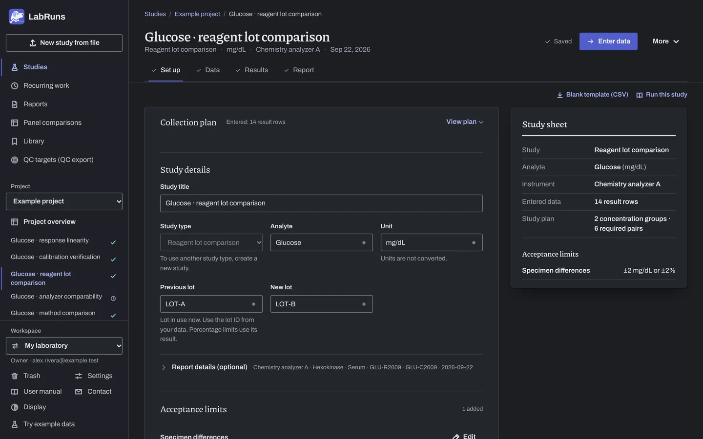The height and width of the screenshot is (439, 703).
Task: Click the Previous lot field
Action: coord(211,304)
